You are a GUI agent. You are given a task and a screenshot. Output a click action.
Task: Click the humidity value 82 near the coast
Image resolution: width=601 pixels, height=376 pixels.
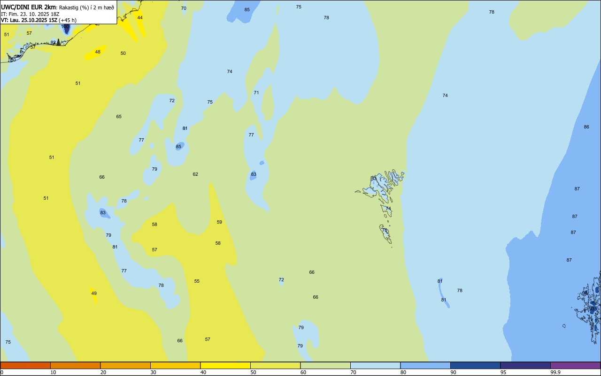click(53, 43)
